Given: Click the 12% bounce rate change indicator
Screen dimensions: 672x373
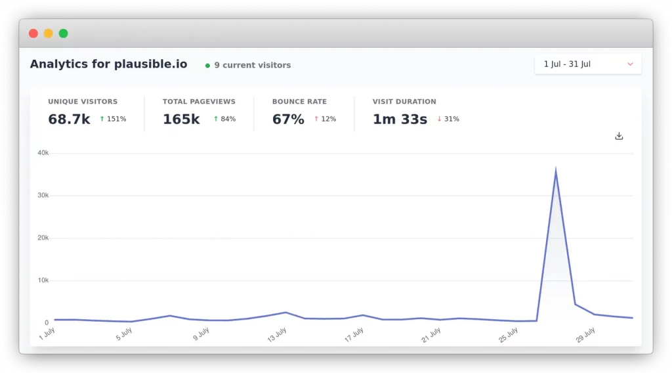Looking at the screenshot, I should point(325,119).
